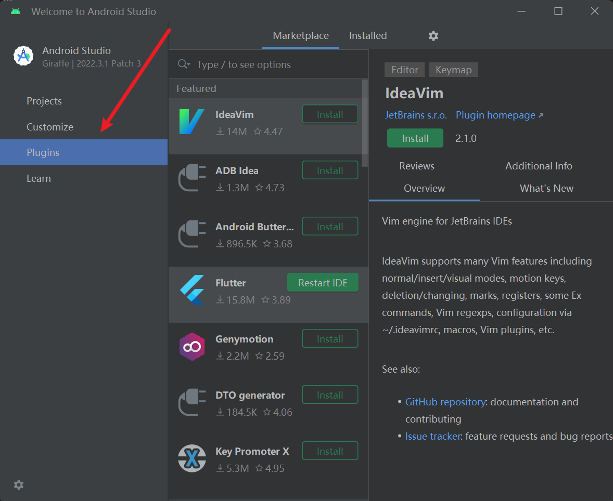Click version number 2.1.0
Viewport: 613px width, 501px height.
(466, 139)
